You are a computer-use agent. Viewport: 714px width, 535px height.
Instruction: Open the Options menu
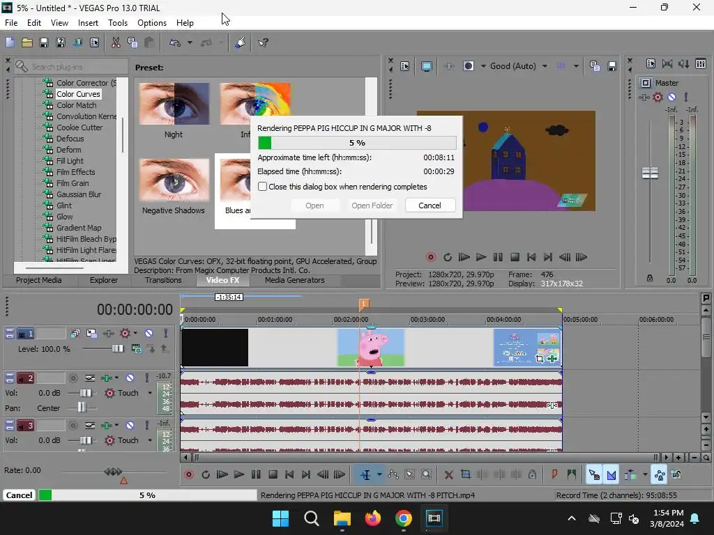click(x=151, y=23)
